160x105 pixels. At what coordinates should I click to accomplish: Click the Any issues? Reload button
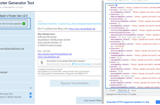(89, 100)
